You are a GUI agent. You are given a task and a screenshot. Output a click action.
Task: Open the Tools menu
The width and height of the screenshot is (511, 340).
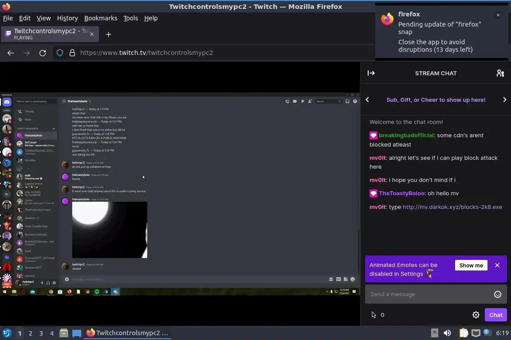click(x=131, y=18)
